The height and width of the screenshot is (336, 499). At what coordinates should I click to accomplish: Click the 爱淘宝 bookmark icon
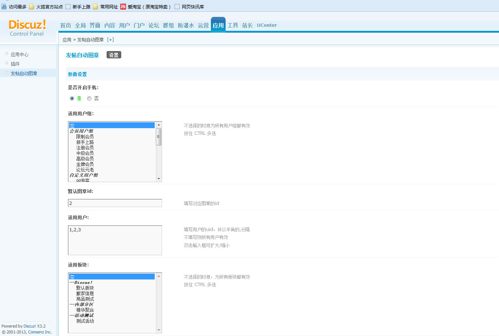123,7
